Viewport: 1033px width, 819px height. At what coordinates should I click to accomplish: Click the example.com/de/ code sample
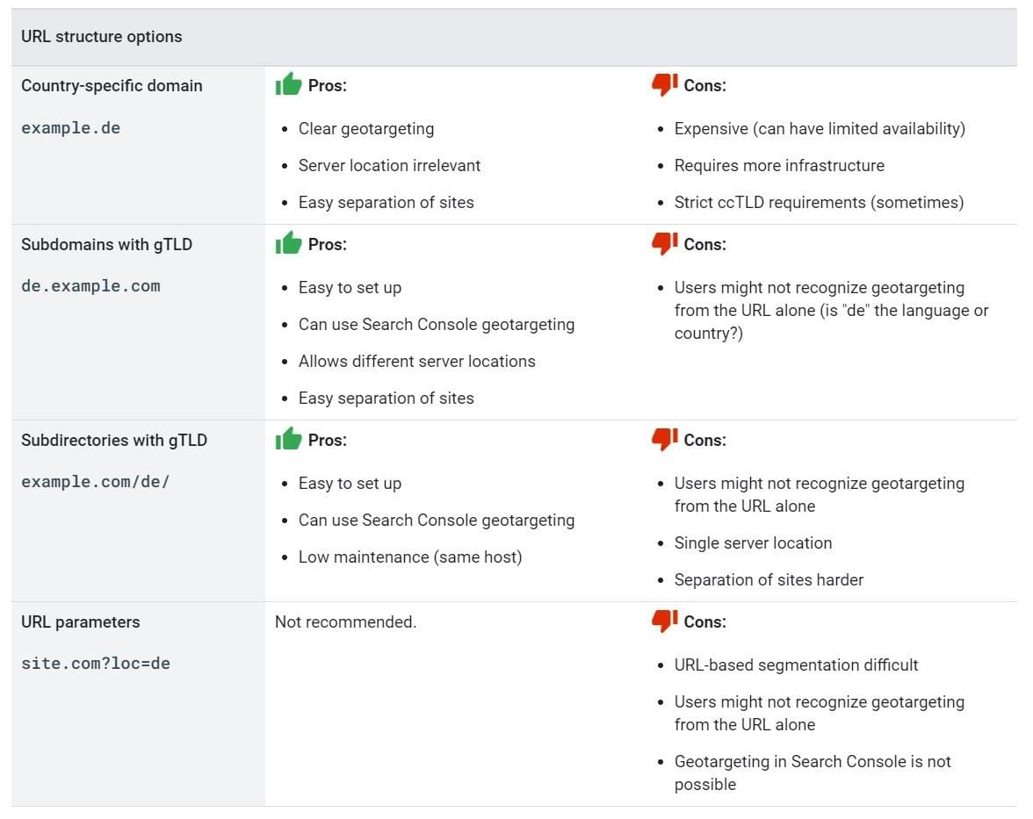tap(95, 482)
